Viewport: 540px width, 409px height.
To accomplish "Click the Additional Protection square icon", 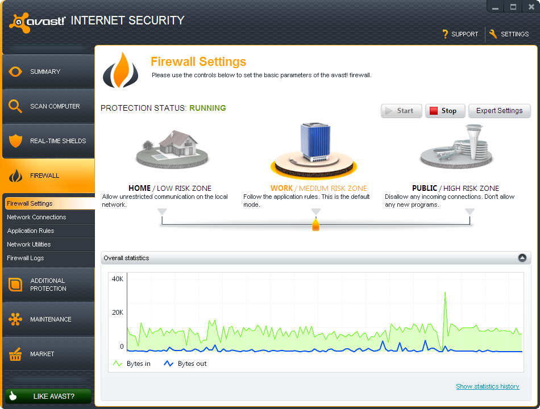I will [x=15, y=285].
